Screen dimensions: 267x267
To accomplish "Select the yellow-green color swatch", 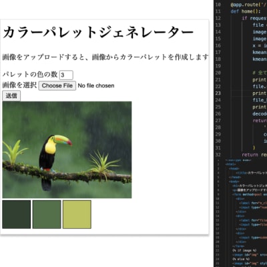I will 77,214.
